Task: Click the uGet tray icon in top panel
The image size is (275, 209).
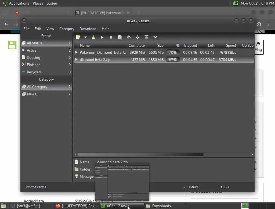Action: 235,3
